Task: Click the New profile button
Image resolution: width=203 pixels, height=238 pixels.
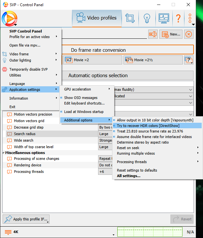Action: coord(171,34)
